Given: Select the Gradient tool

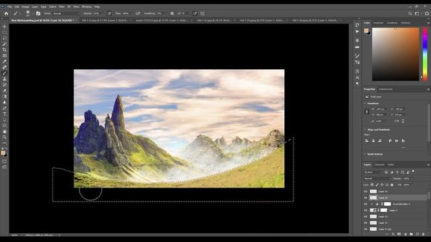Looking at the screenshot, I should pyautogui.click(x=5, y=96).
